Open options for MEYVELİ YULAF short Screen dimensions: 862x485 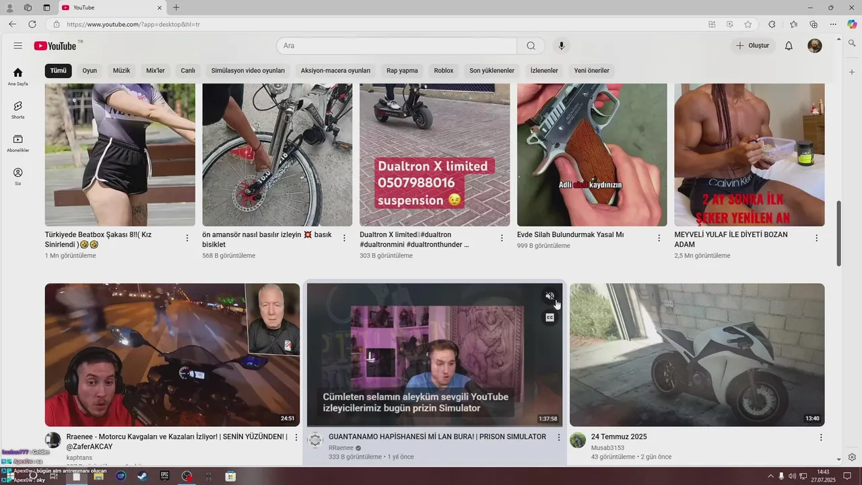[816, 238]
